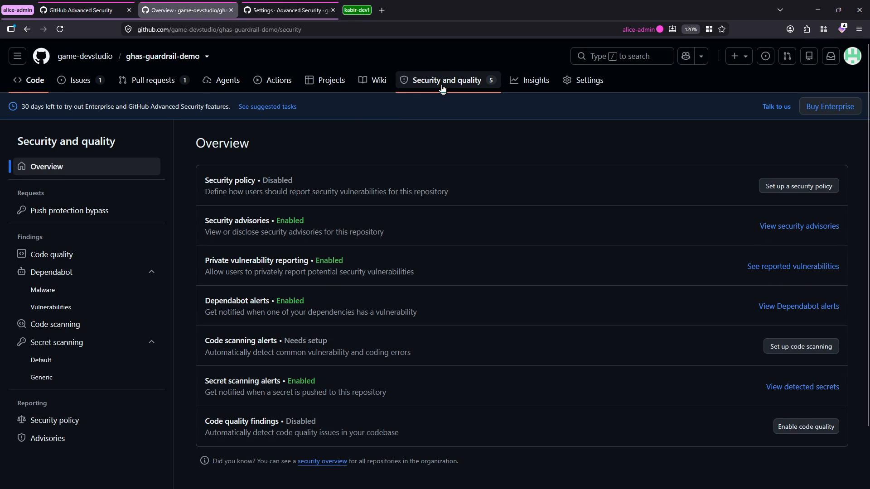Open the Create new plus dropdown
The image size is (870, 489).
[x=739, y=56]
